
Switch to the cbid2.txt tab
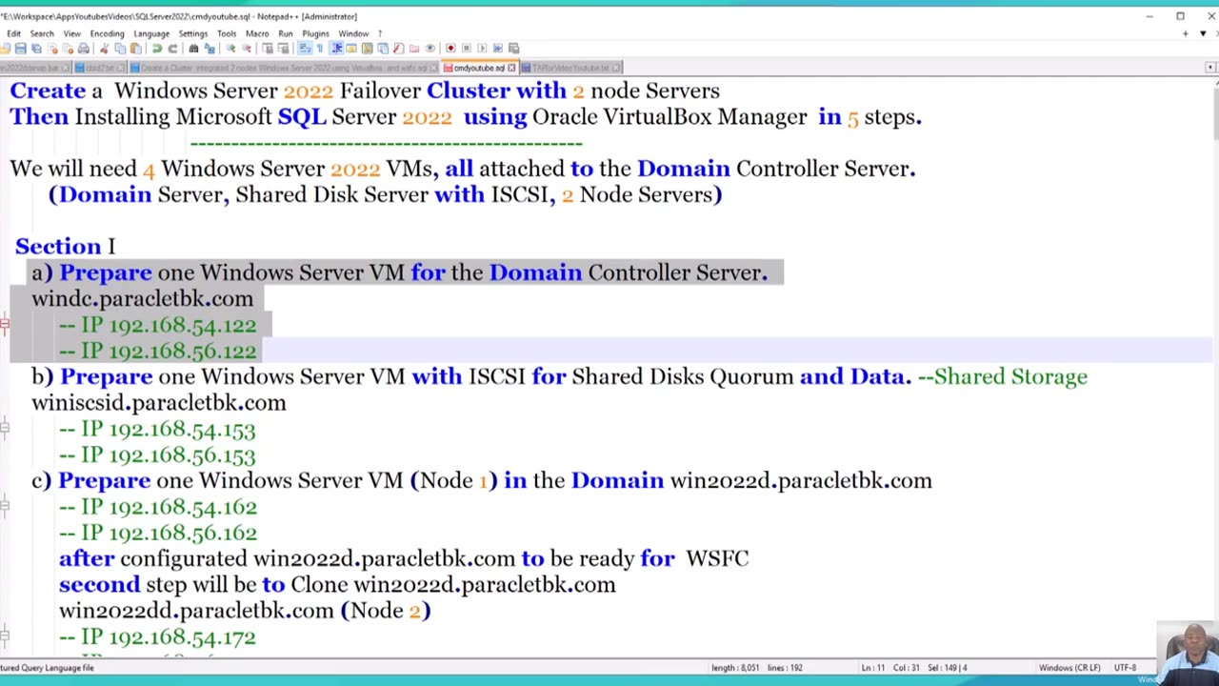[99, 68]
